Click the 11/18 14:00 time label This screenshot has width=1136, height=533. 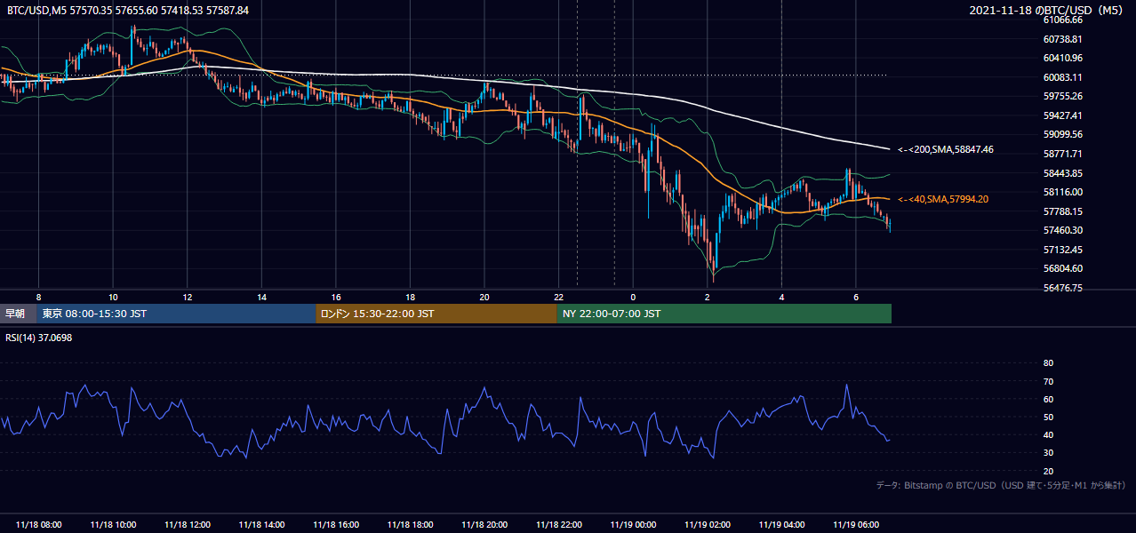[x=261, y=525]
